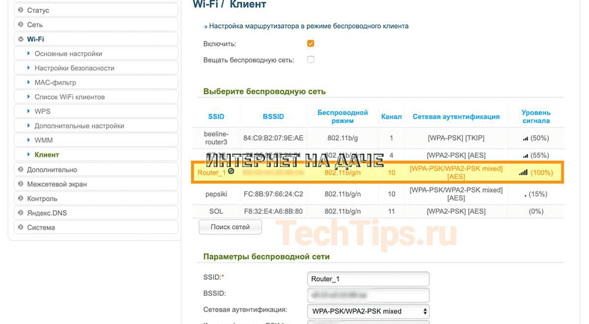Screen dimensions: 589x324
Task: Click Router_1 full signal icon (100%)
Action: (523, 173)
